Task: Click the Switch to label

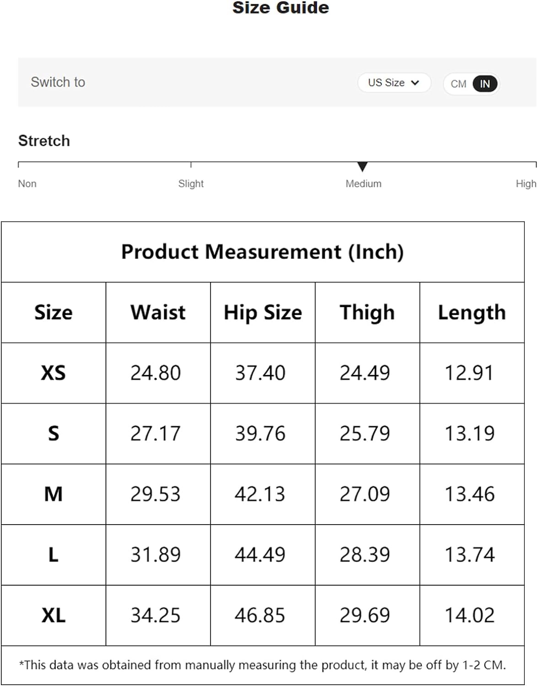Action: click(x=58, y=82)
